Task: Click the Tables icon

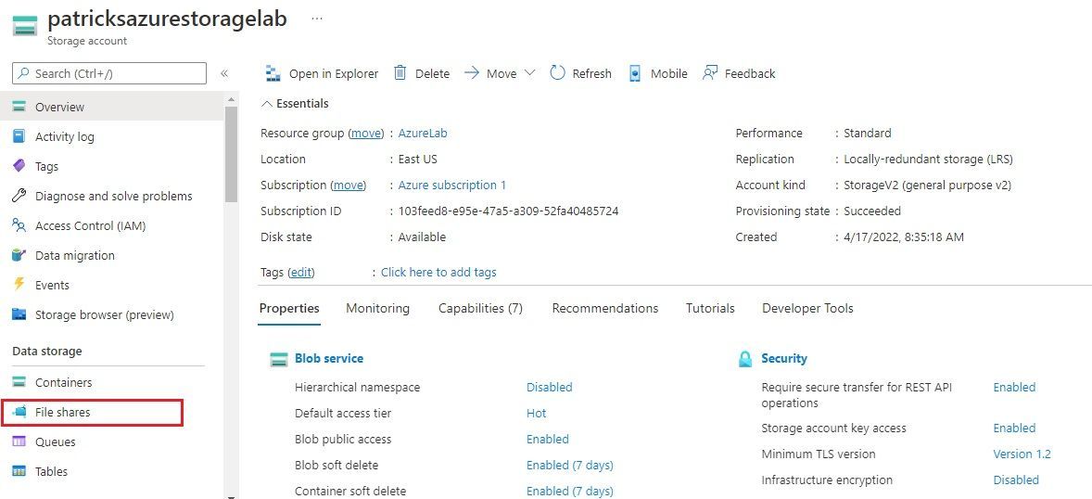Action: point(19,471)
